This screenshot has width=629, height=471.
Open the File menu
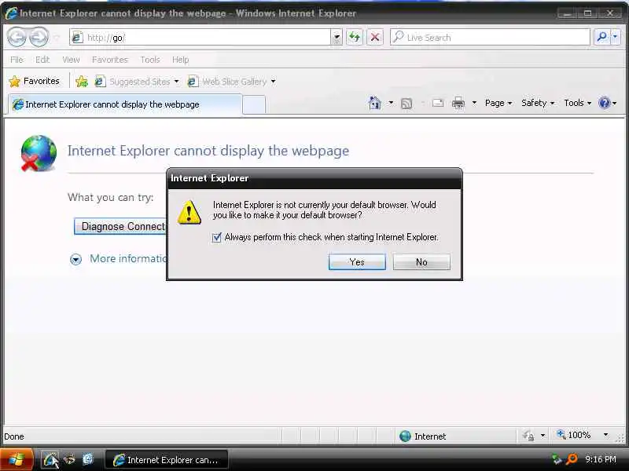pos(17,60)
